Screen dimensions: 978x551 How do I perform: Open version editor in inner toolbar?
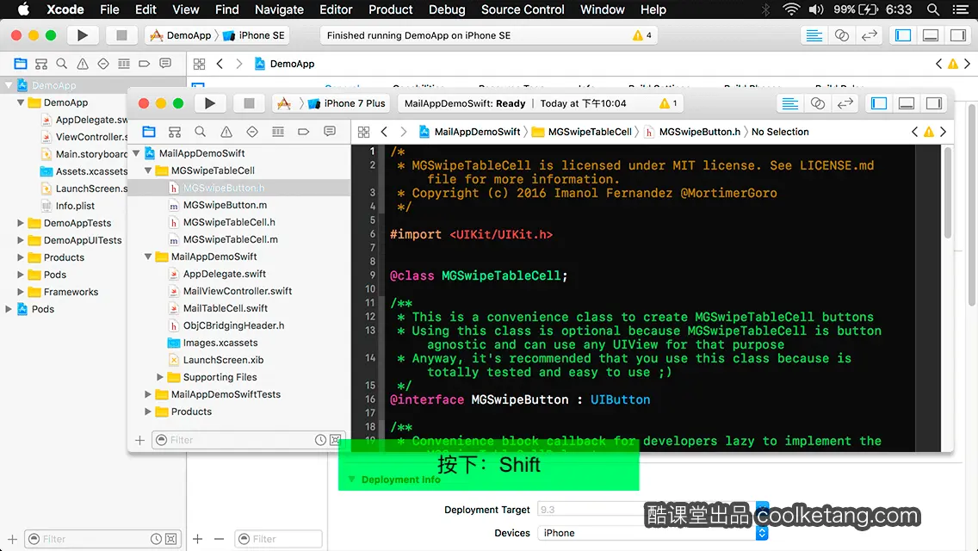click(845, 103)
